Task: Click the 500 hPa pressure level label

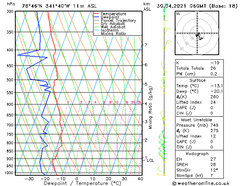Action: [10, 80]
